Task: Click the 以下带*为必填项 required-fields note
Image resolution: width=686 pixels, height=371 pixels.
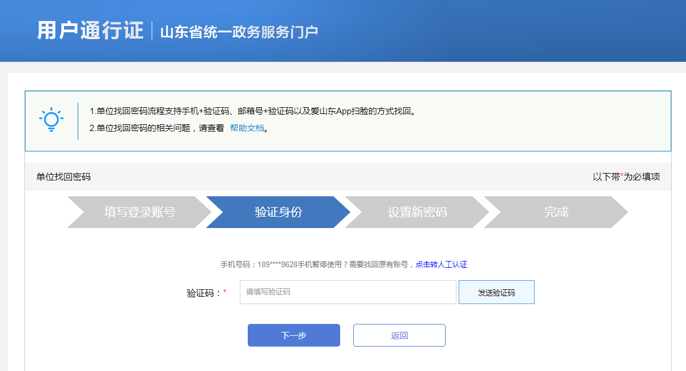Action: pos(626,177)
